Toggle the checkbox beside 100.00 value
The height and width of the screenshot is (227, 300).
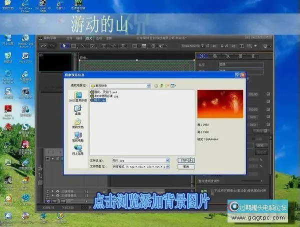[x=268, y=109]
